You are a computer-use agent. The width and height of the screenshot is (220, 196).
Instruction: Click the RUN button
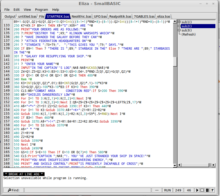(167, 190)
